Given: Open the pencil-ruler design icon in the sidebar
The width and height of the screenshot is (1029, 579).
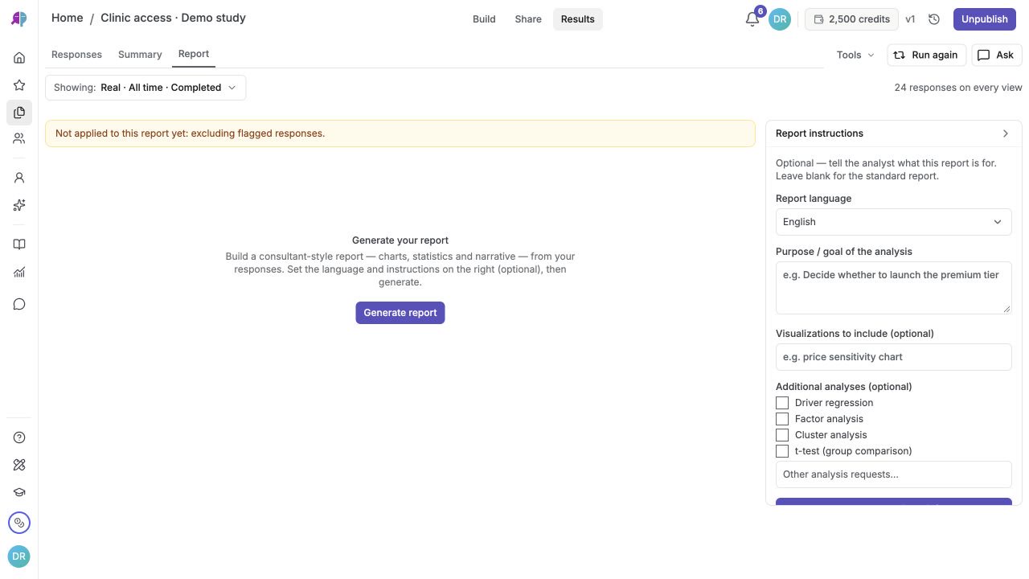Looking at the screenshot, I should (19, 465).
